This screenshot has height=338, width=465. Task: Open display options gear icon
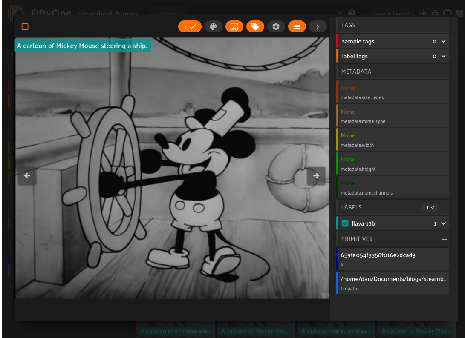click(x=276, y=27)
